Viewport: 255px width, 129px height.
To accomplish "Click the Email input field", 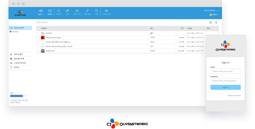I will 225,71.
